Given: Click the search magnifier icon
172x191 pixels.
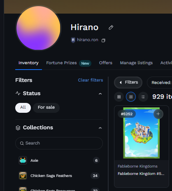Looking at the screenshot, I should point(22,143).
